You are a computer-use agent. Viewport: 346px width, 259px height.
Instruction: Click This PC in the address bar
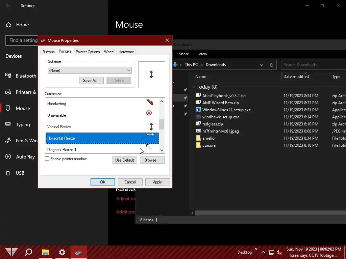click(191, 65)
